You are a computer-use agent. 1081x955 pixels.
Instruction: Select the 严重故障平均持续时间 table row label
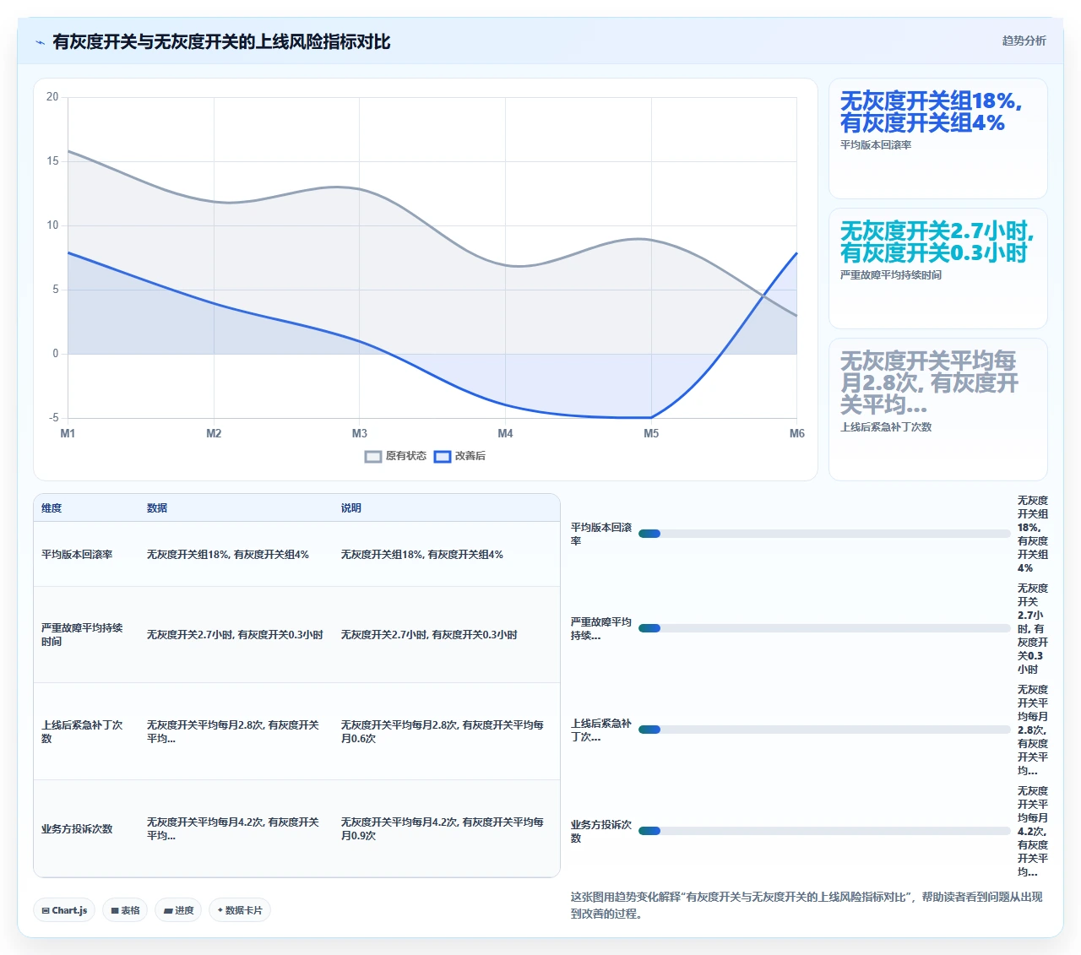(x=82, y=635)
